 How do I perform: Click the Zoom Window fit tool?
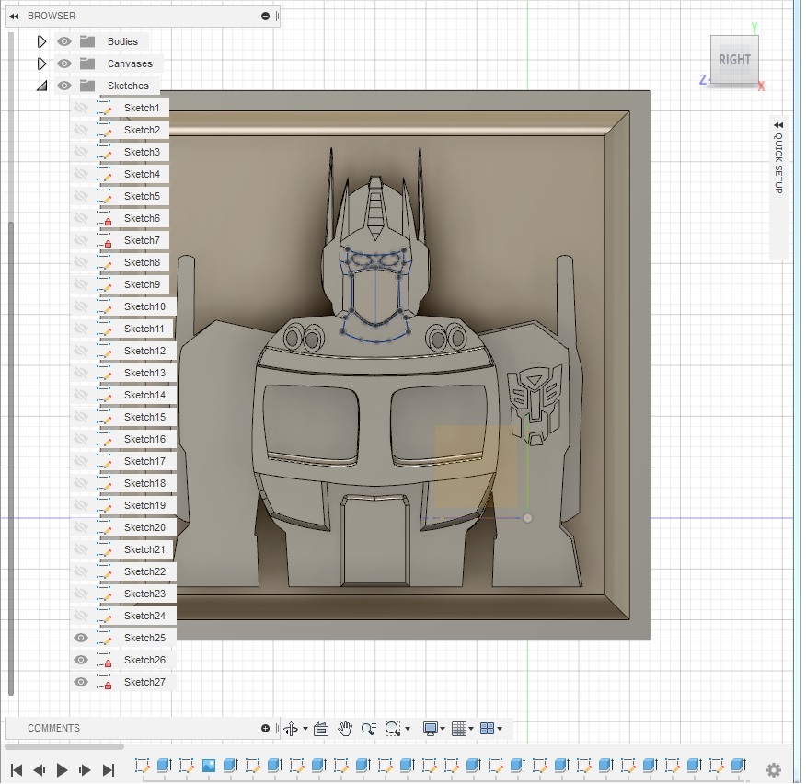pos(393,729)
